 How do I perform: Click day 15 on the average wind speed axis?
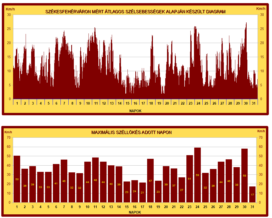click(127, 103)
